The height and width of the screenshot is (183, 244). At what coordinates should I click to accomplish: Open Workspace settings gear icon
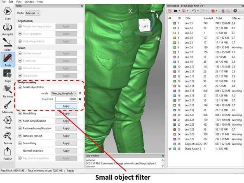point(235,11)
